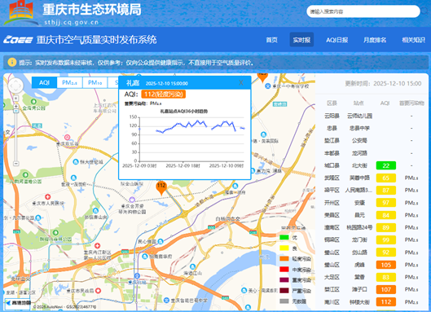Click inside the site search input field
Image resolution: width=431 pixels, height=312 pixels.
tap(363, 11)
